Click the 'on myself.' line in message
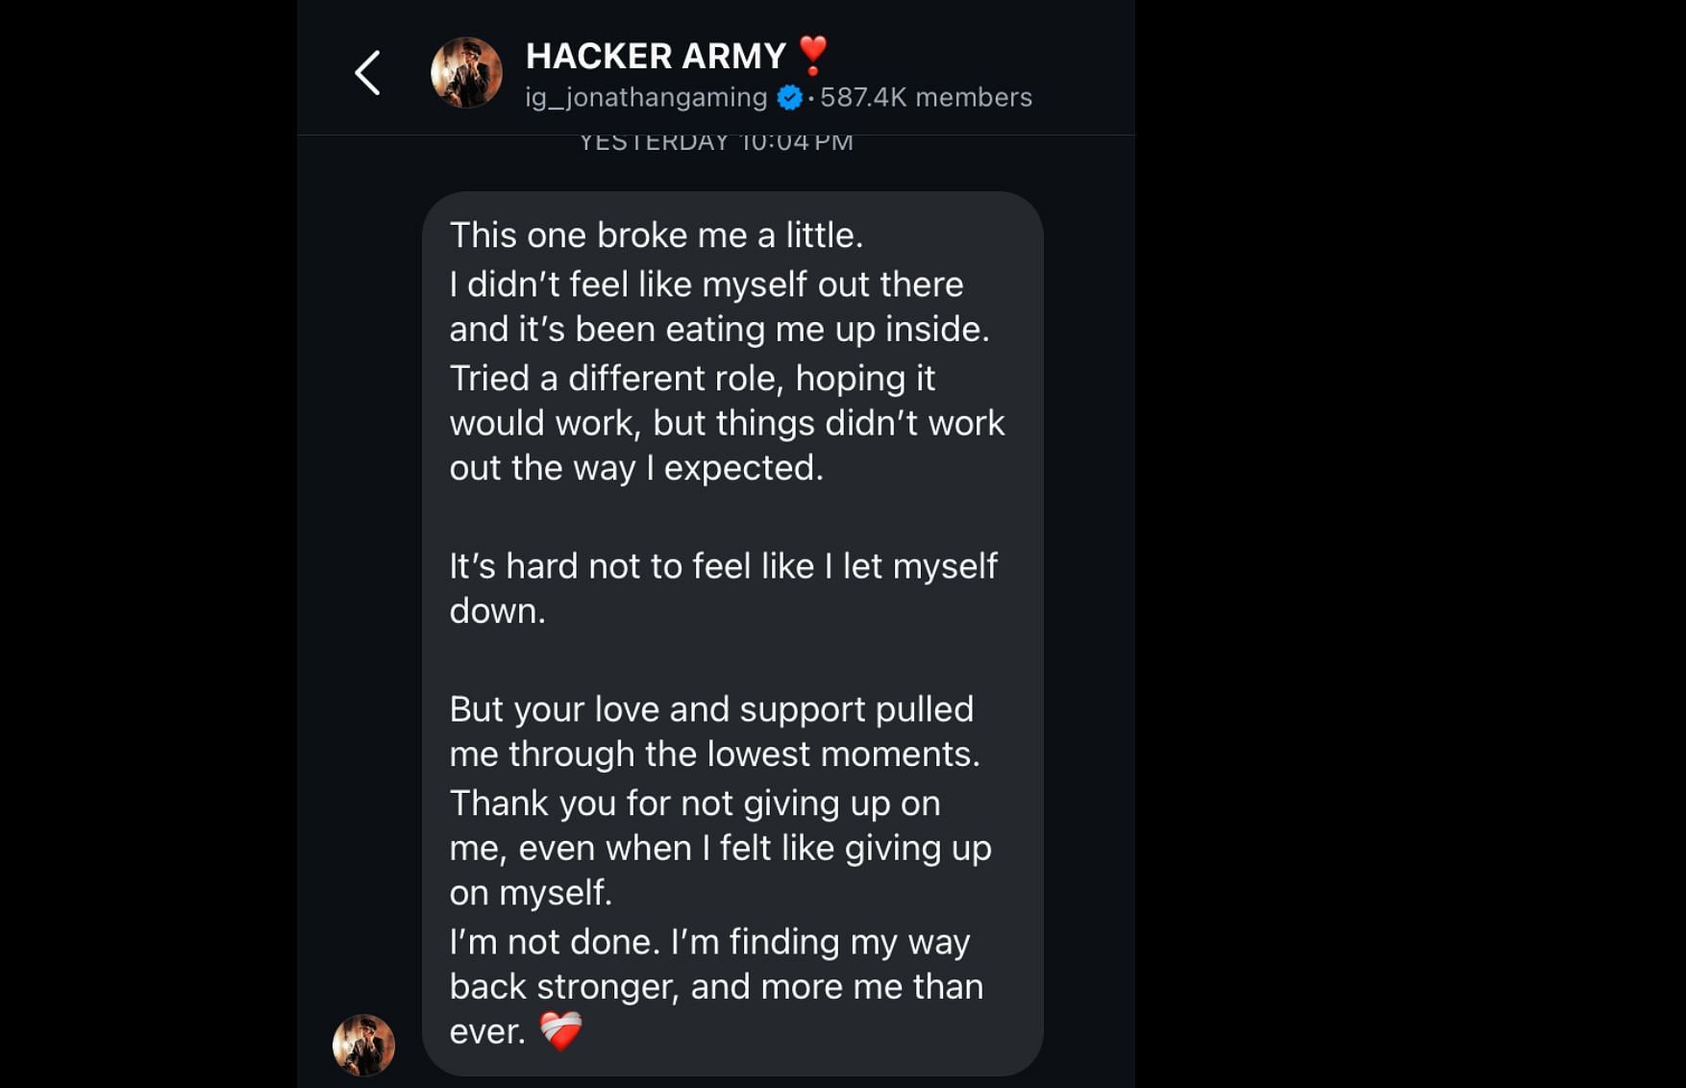This screenshot has height=1088, width=1686. [x=531, y=893]
